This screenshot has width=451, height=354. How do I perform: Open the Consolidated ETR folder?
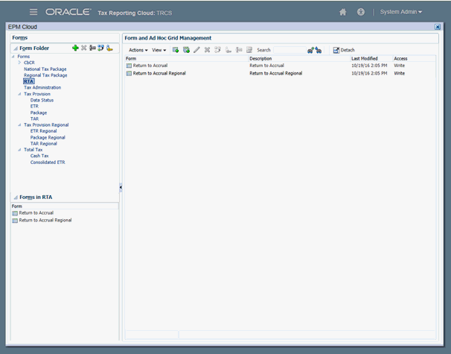[x=48, y=162]
